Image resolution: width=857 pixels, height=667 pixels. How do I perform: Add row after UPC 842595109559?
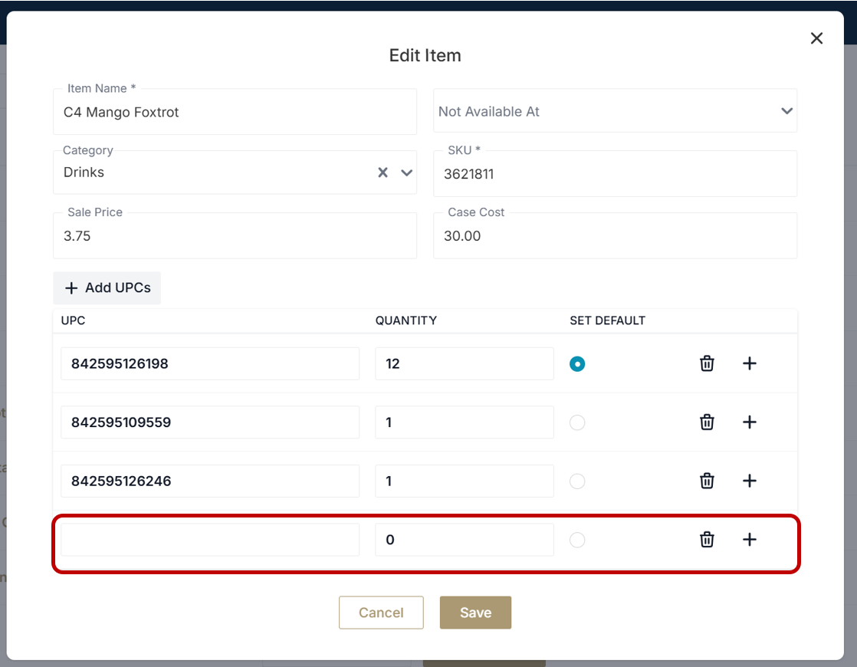tap(750, 422)
